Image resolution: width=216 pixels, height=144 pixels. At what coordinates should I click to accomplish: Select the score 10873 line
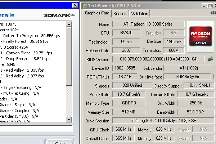point(8,24)
